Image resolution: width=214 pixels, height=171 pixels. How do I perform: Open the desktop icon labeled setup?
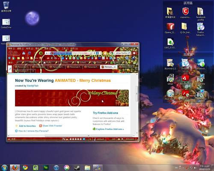tap(170, 80)
